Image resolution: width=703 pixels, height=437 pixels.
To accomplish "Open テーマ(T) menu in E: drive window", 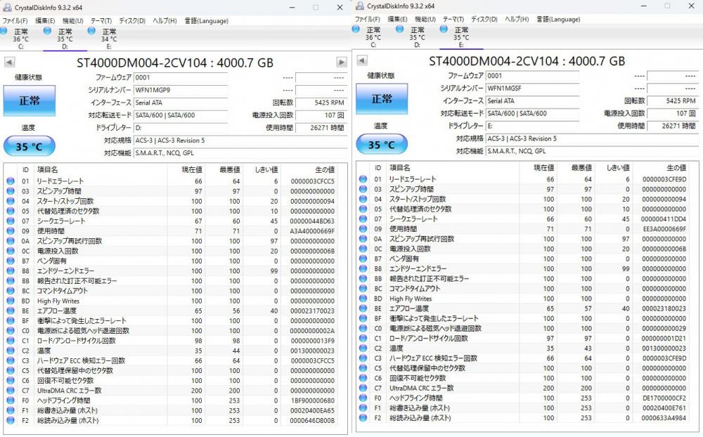I will click(453, 19).
